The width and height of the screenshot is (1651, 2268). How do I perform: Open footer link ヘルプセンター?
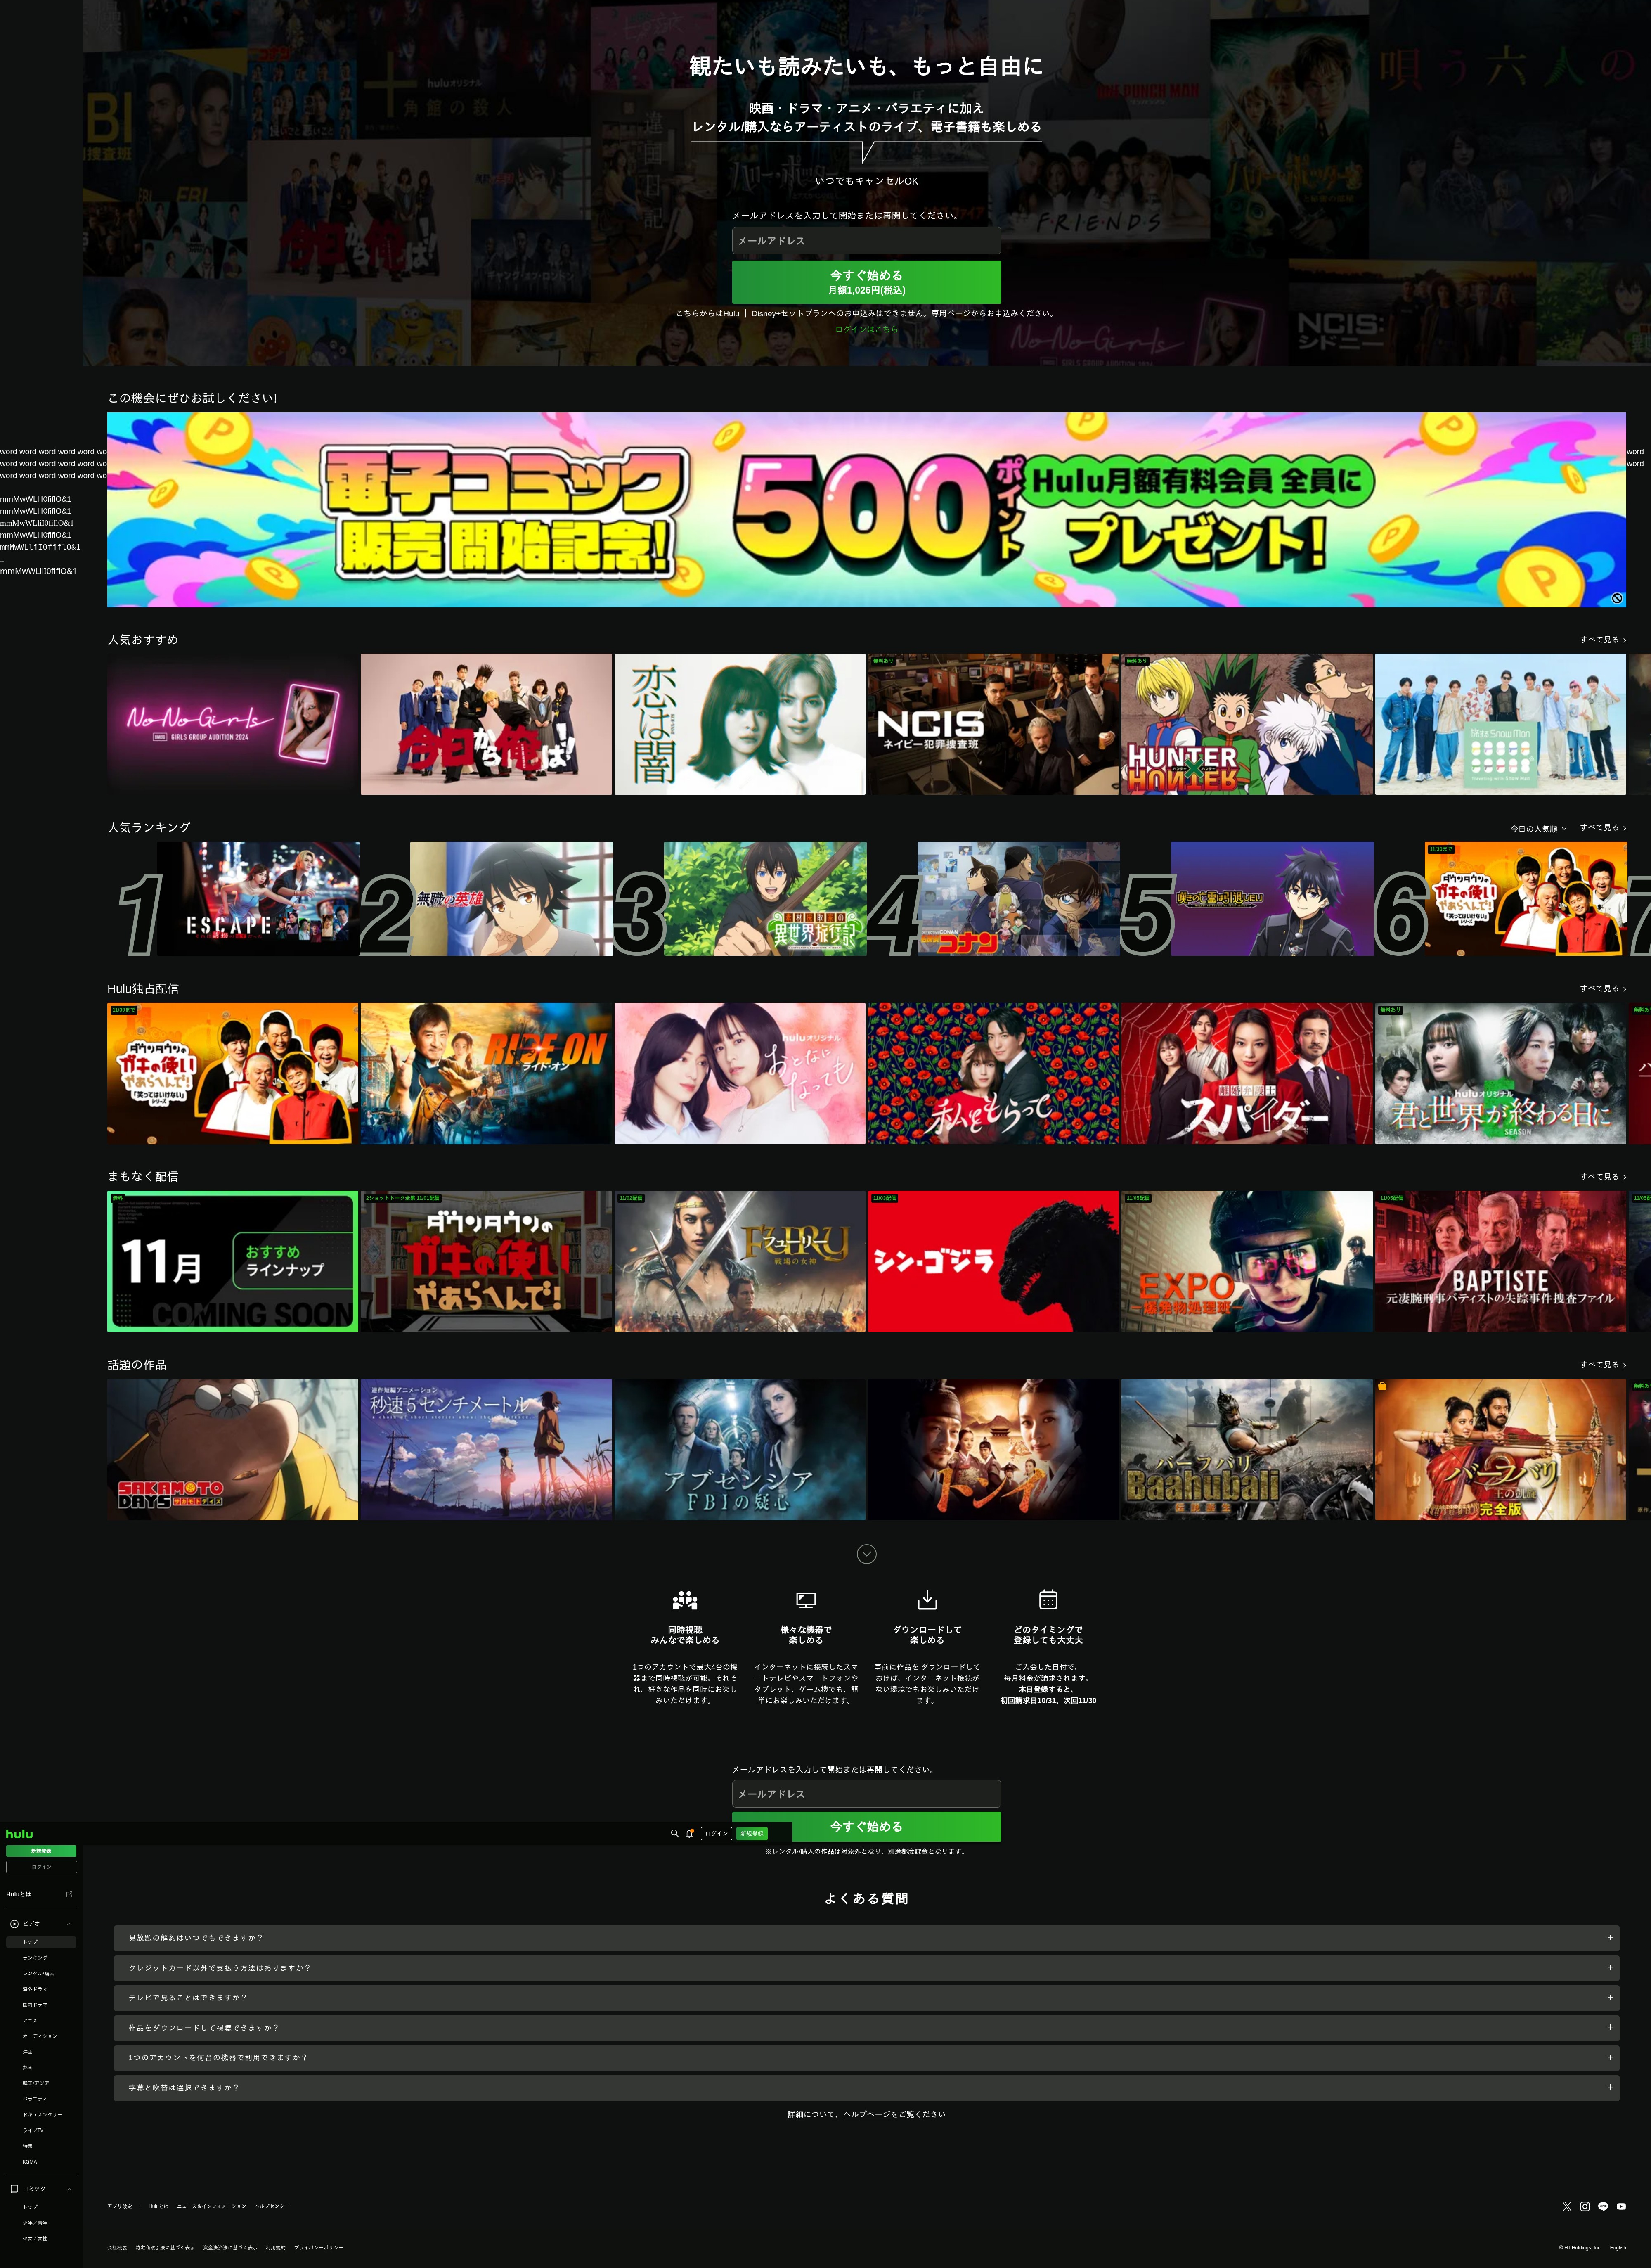pos(272,2206)
